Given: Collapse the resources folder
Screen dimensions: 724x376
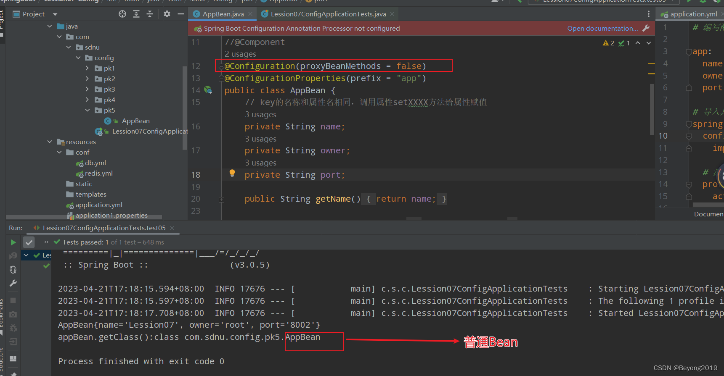Looking at the screenshot, I should 50,142.
